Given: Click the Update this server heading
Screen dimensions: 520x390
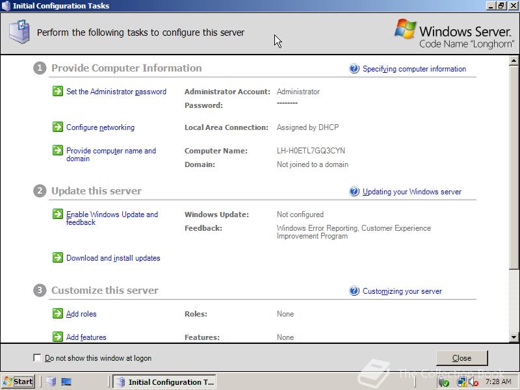Looking at the screenshot, I should [x=96, y=191].
